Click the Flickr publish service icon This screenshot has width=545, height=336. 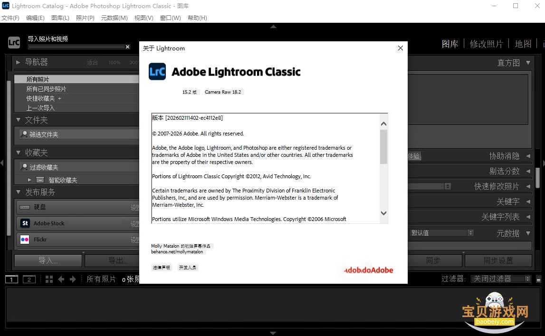coord(25,240)
